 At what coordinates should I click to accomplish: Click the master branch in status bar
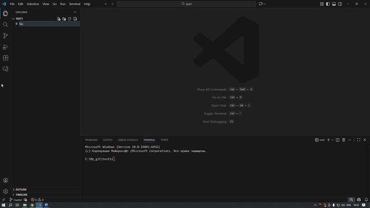point(16,200)
